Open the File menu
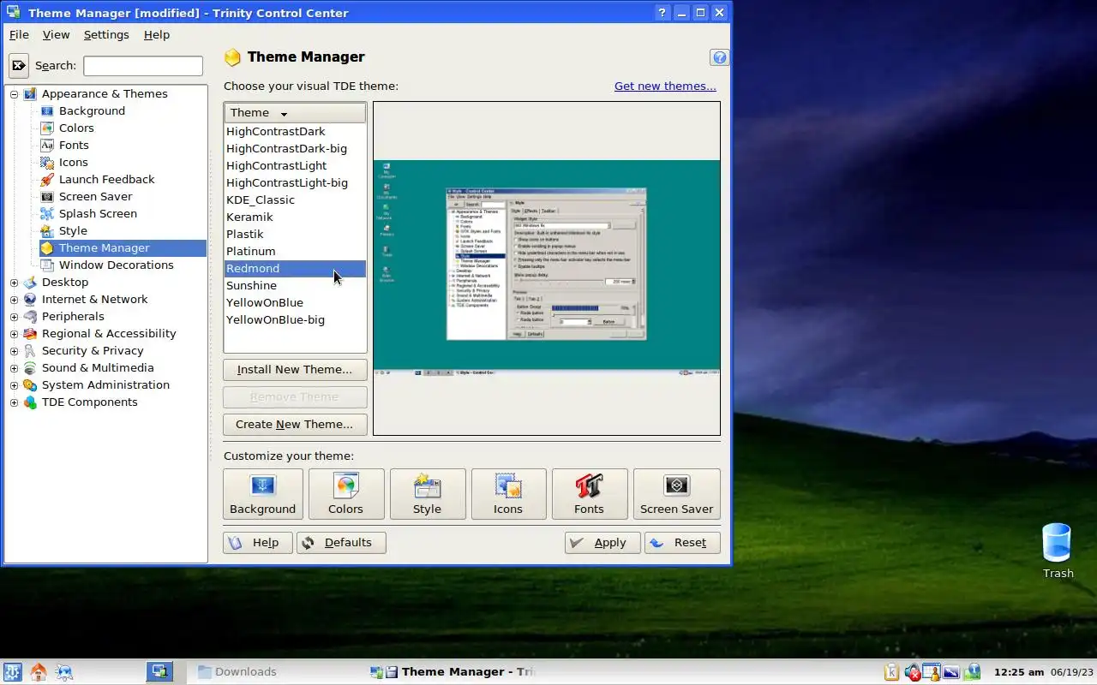The width and height of the screenshot is (1097, 685). 19,35
